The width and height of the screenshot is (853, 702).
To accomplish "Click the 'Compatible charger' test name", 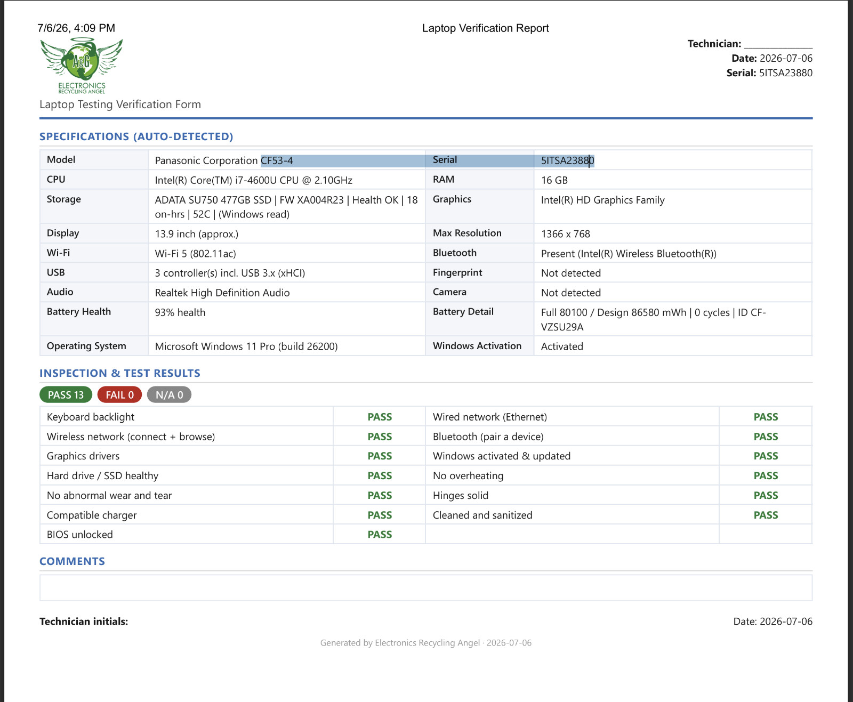I will [x=92, y=515].
